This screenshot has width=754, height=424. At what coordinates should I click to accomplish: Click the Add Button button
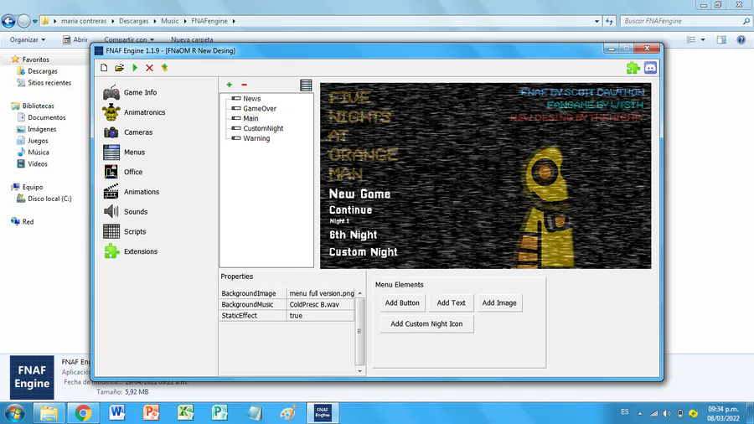[x=402, y=302]
